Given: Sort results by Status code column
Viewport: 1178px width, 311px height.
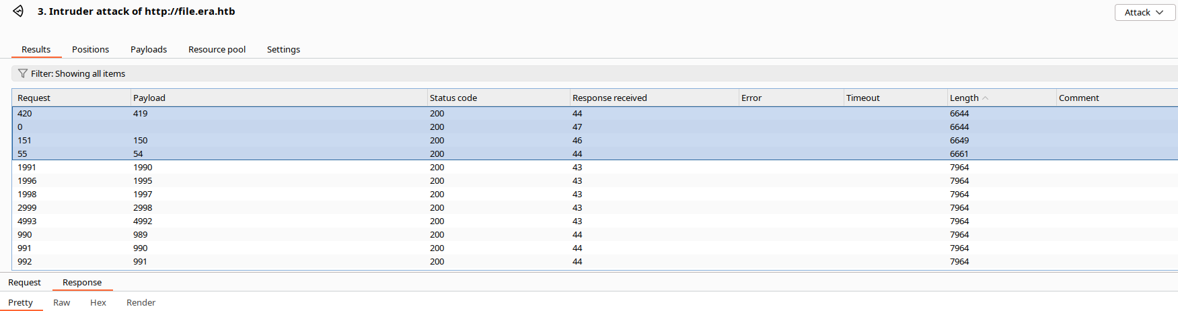Looking at the screenshot, I should coord(453,98).
